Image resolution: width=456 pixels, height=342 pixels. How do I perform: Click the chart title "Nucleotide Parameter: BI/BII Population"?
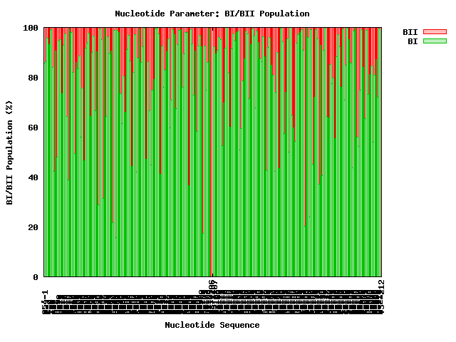pos(212,14)
